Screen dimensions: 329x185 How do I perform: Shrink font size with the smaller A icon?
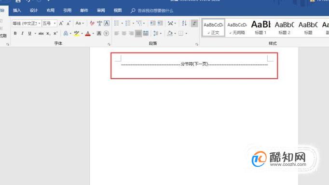[x=69, y=23]
